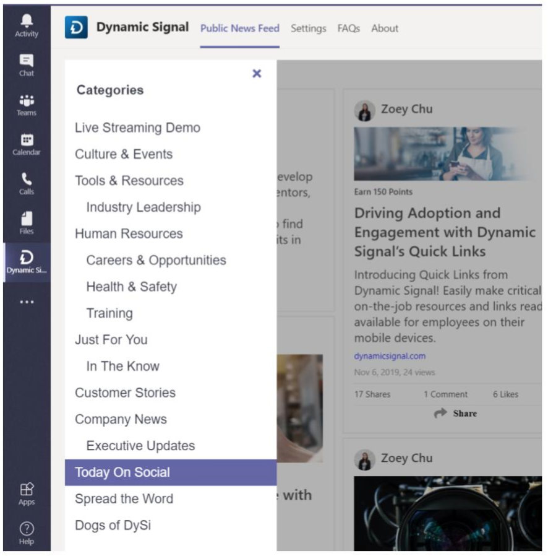Show more apps ellipsis
Image resolution: width=548 pixels, height=556 pixels.
[x=27, y=302]
